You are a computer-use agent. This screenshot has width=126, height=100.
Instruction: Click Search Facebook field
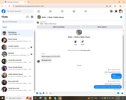click(x=20, y=11)
